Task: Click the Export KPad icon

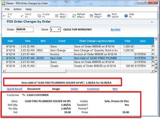Action: [91, 16]
